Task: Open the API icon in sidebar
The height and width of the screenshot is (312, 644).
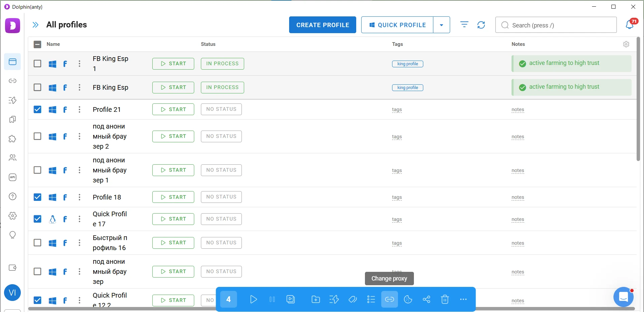Action: (x=12, y=177)
